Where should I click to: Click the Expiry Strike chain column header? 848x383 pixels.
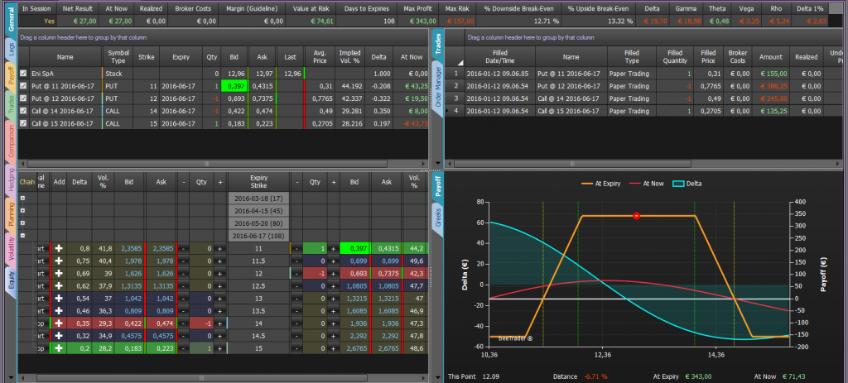(x=258, y=181)
